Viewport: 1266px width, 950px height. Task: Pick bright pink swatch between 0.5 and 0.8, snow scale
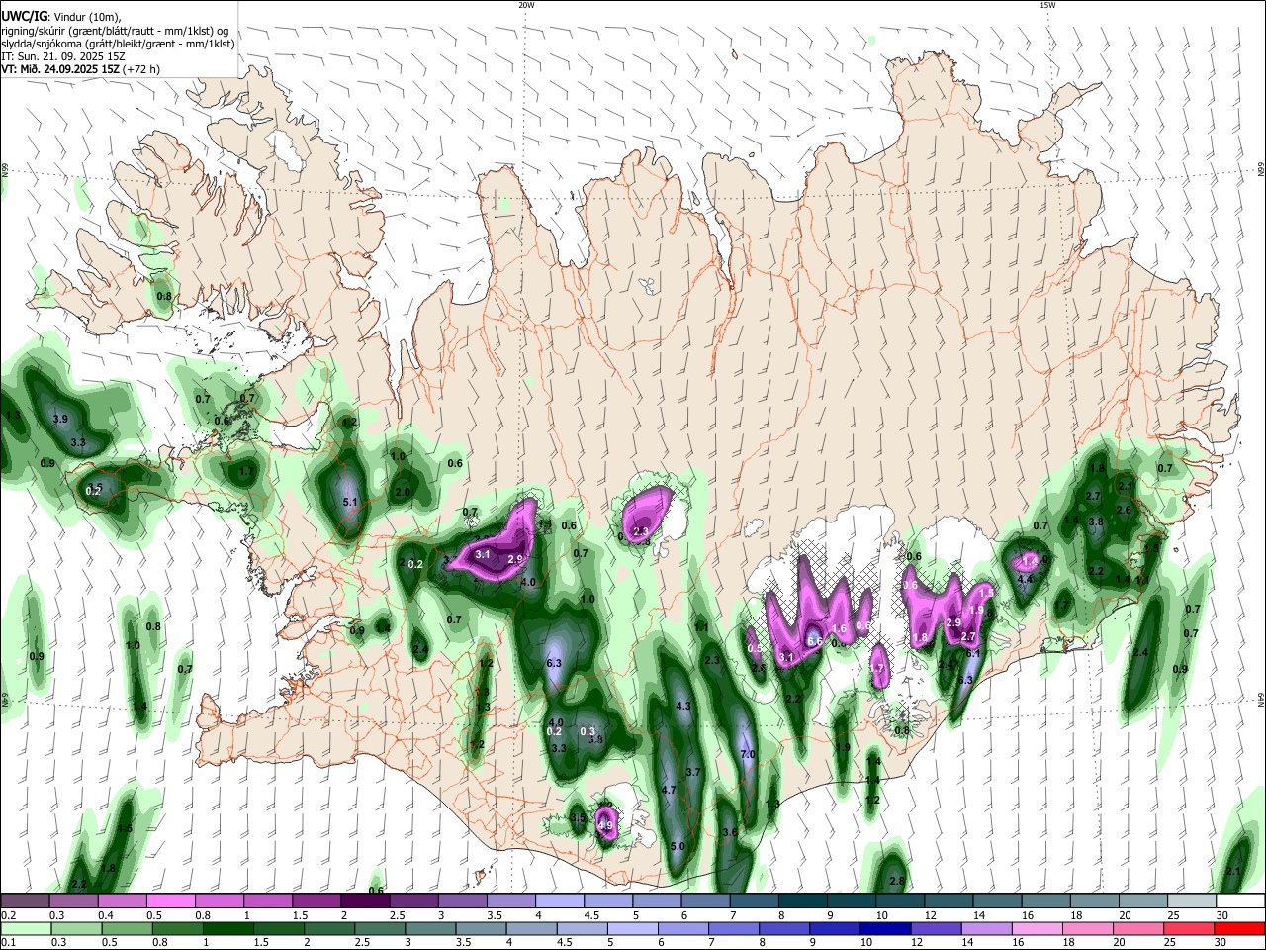[171, 902]
